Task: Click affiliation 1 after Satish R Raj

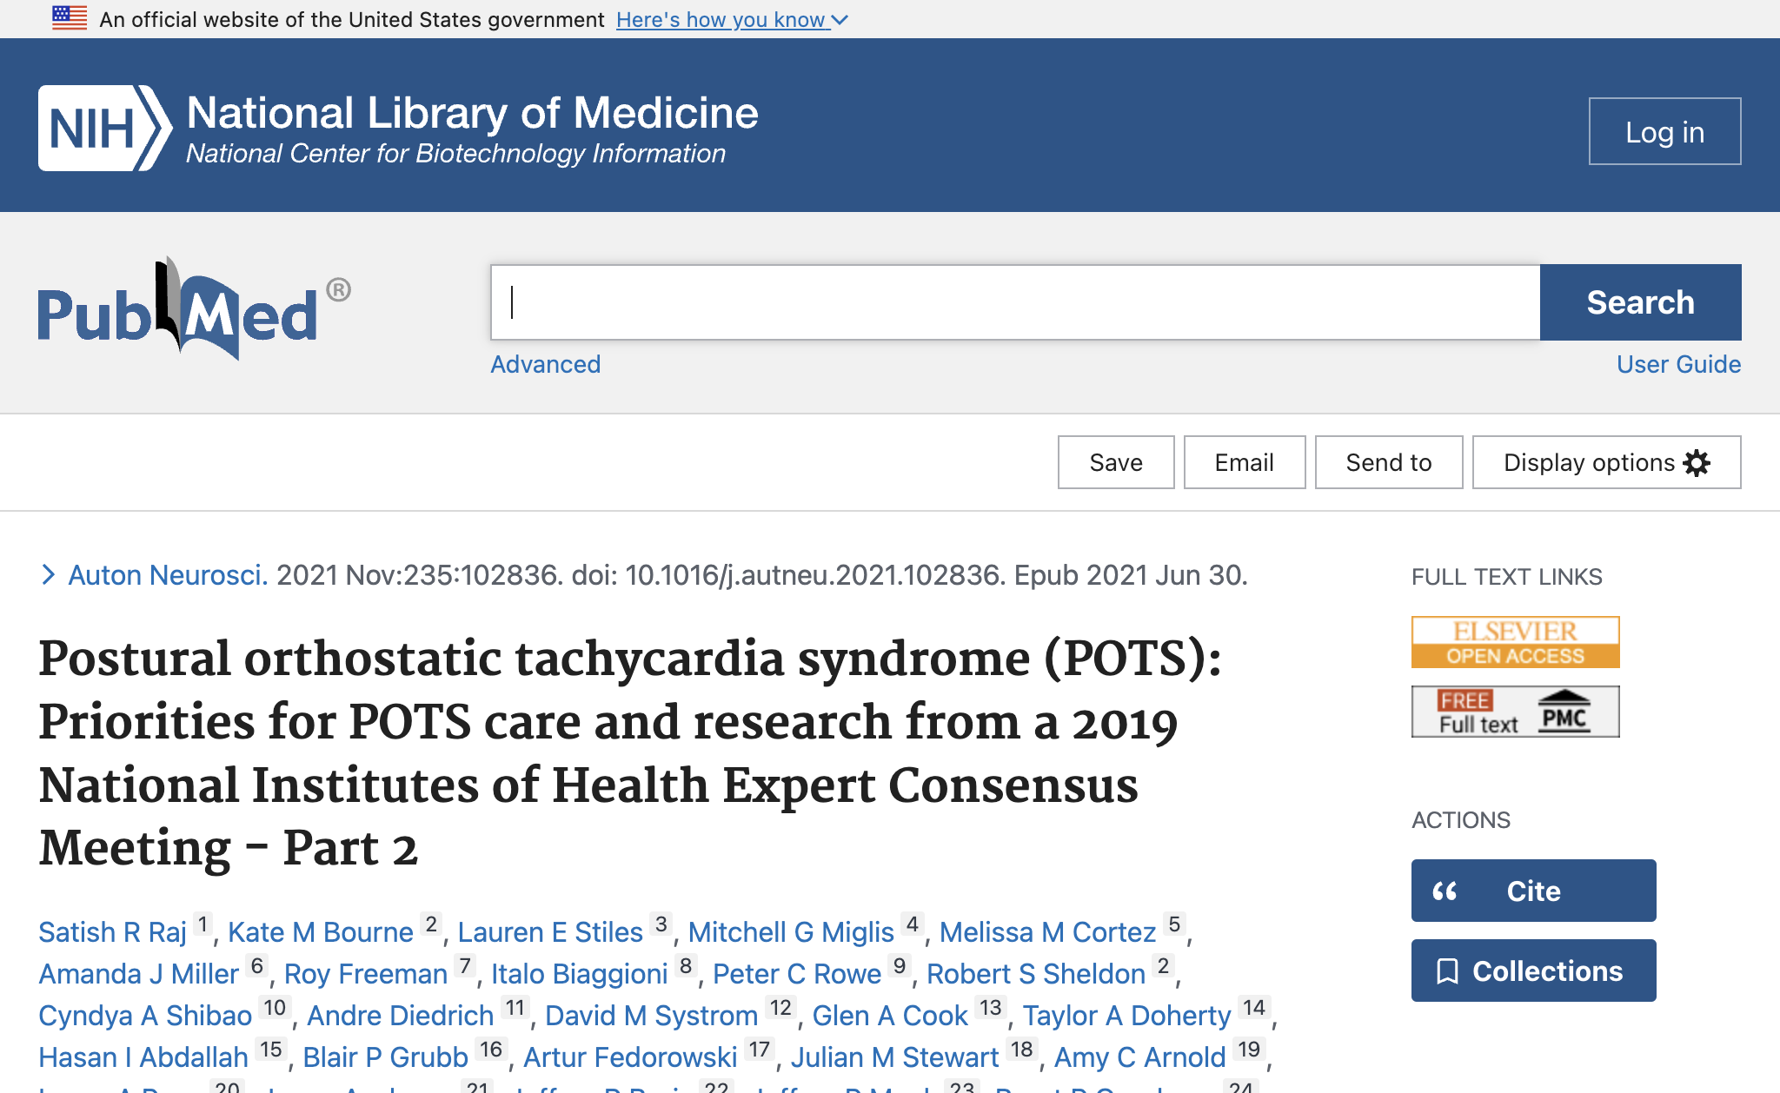Action: coord(203,924)
